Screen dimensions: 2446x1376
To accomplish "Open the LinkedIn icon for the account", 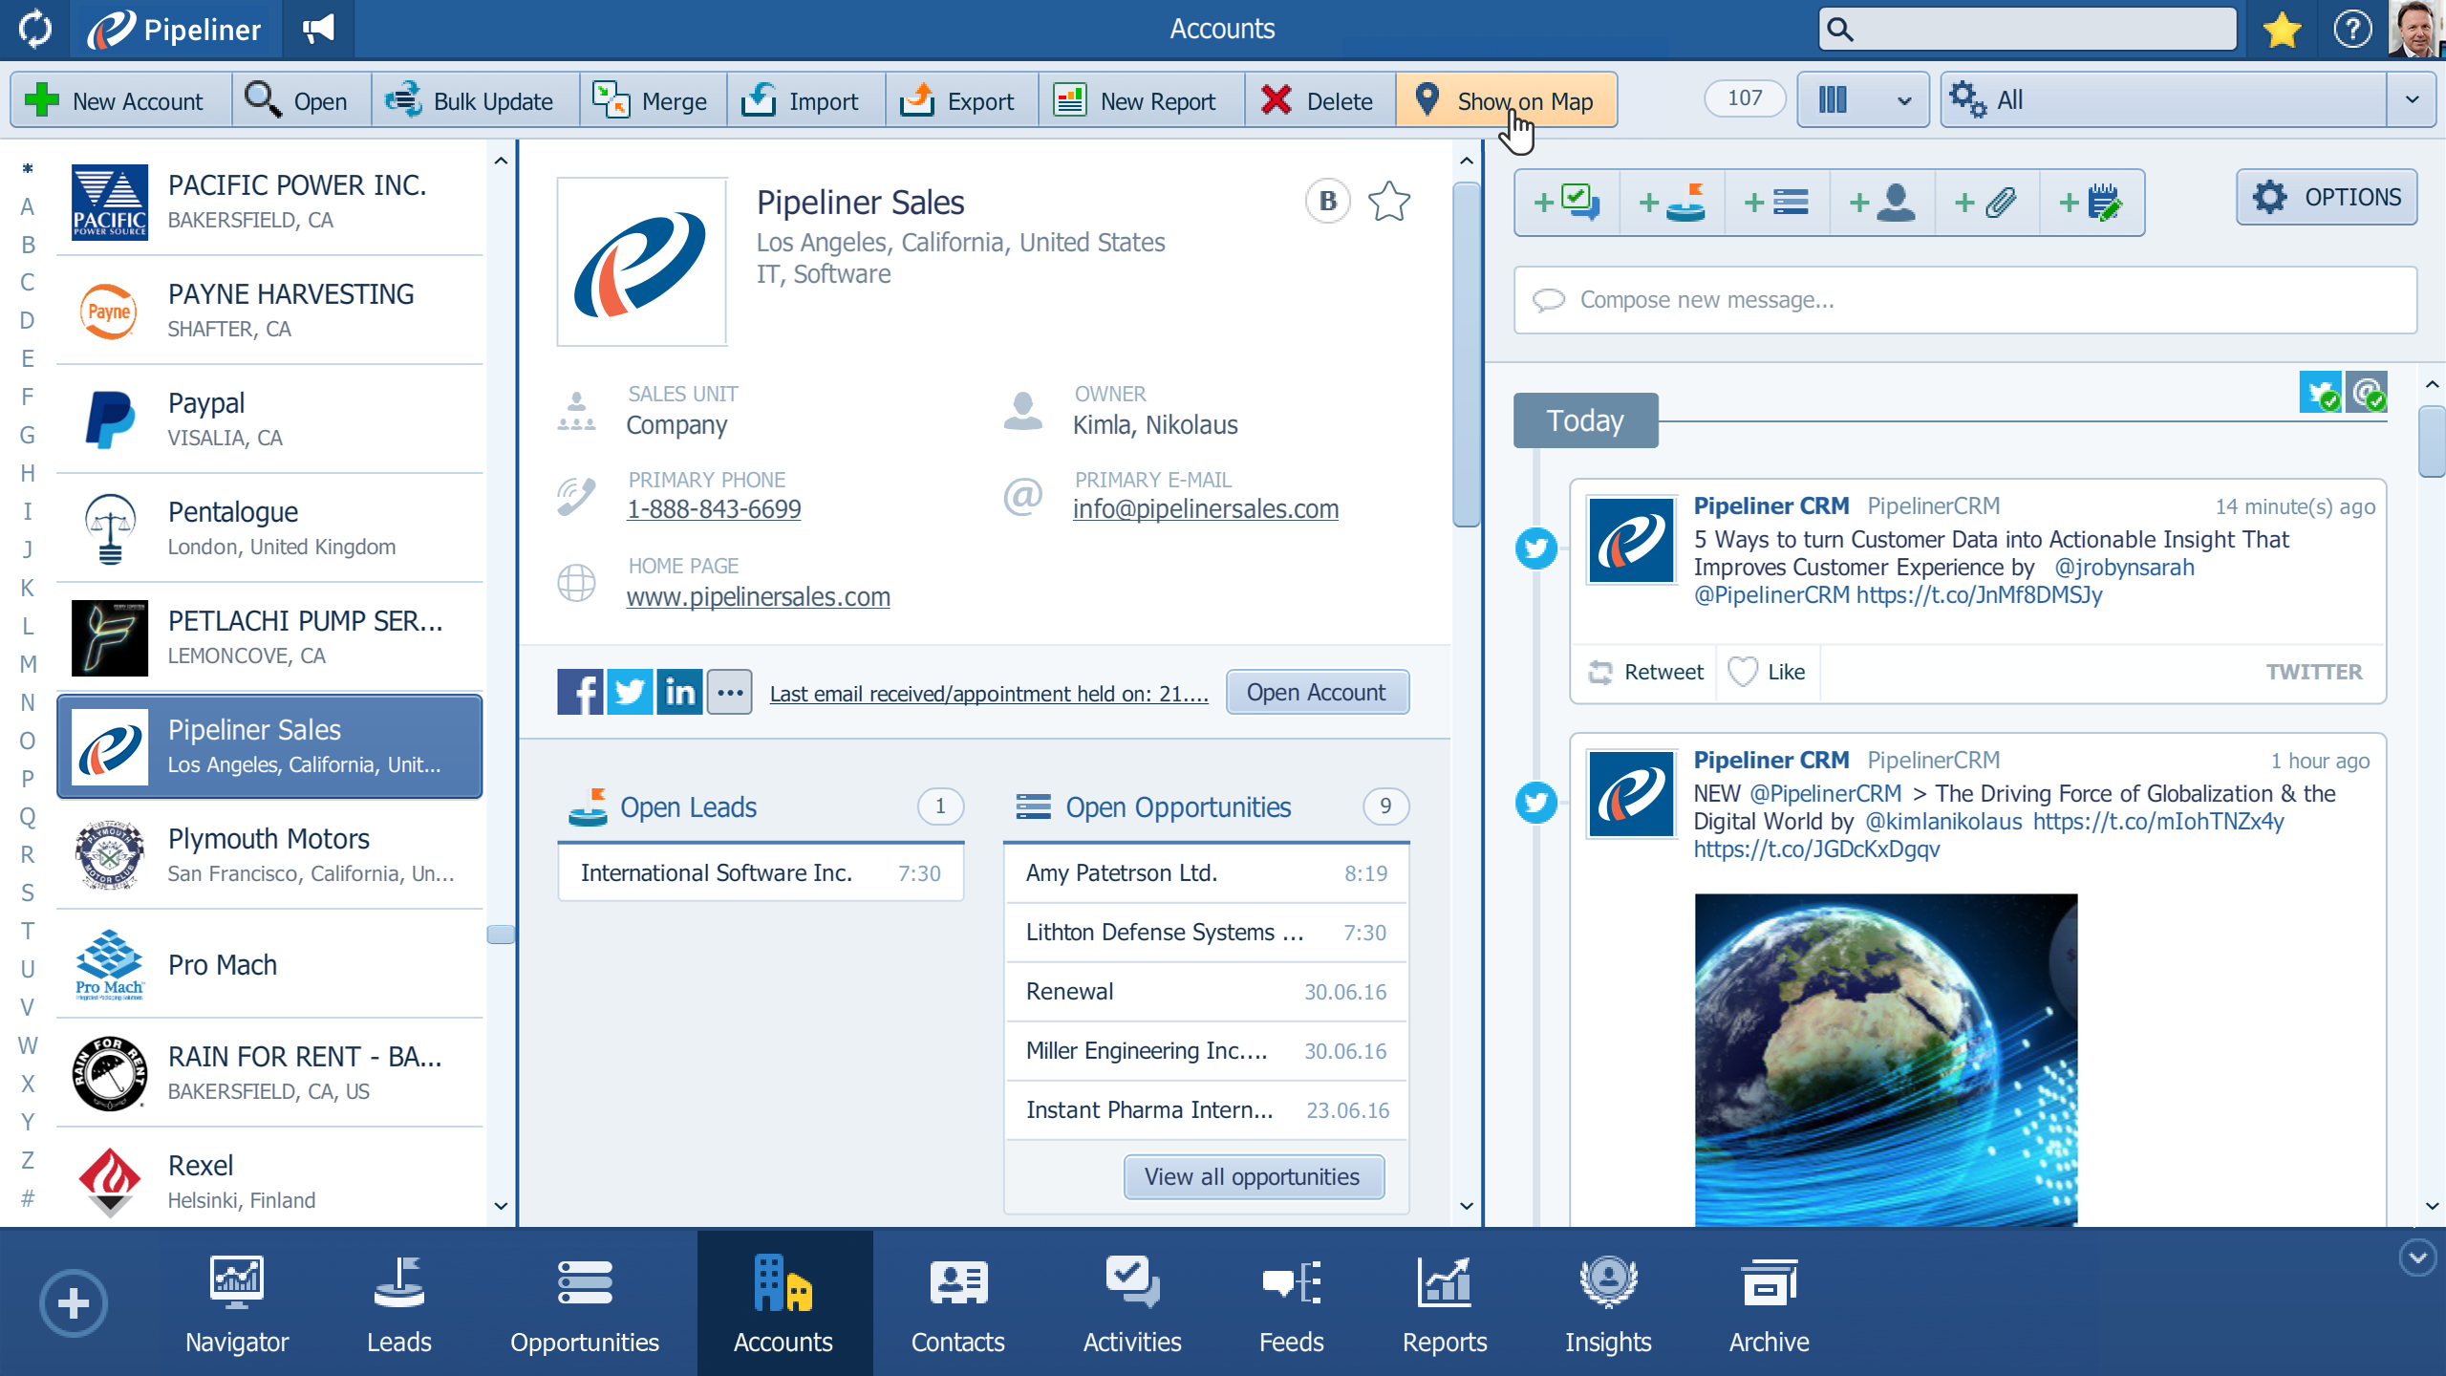I will click(679, 691).
